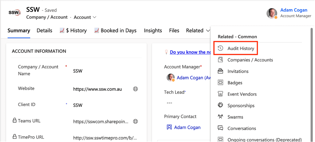Screen dimensions: 315x142
Task: Click the Sponsorships handshake icon
Action: point(220,106)
